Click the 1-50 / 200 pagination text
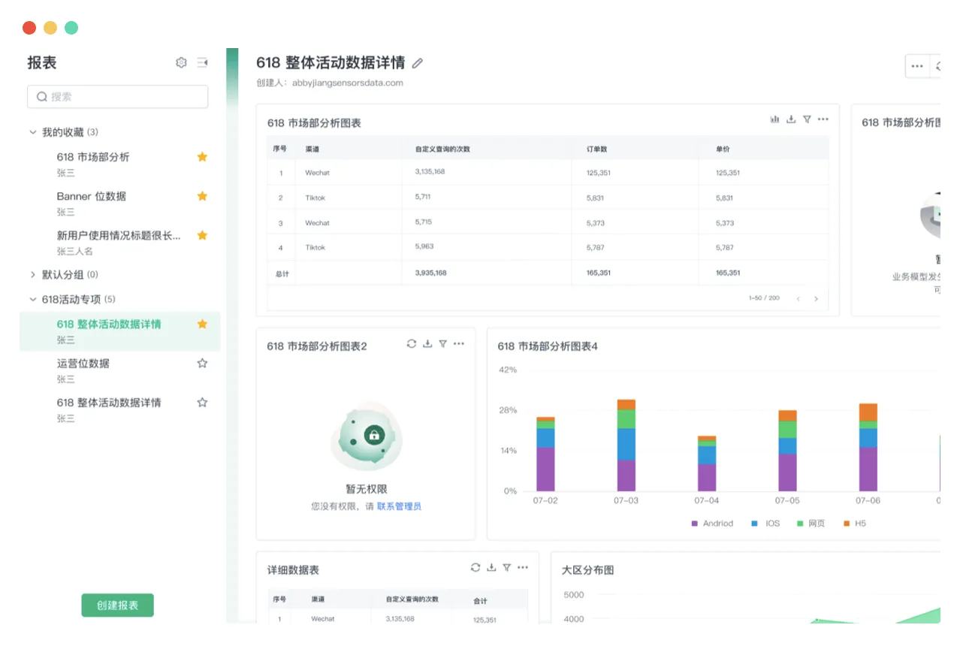Viewport: 960px width, 649px height. 764,298
